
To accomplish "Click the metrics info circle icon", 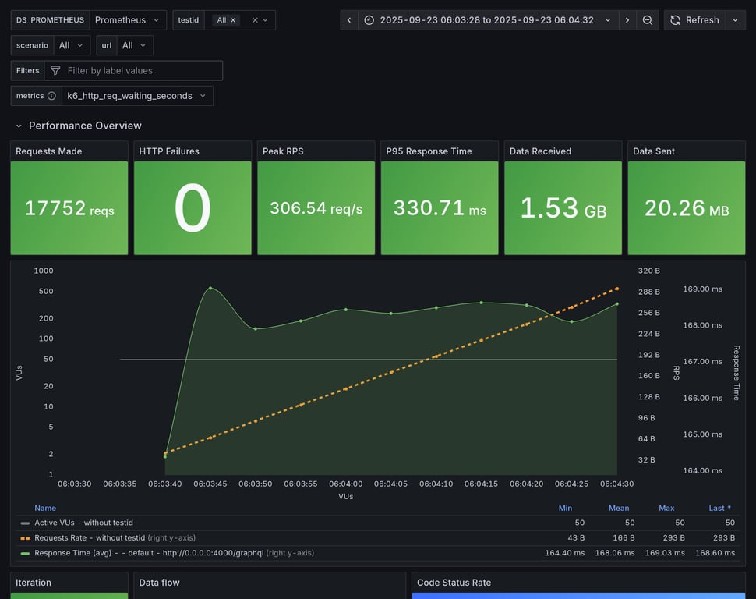I will tap(51, 96).
